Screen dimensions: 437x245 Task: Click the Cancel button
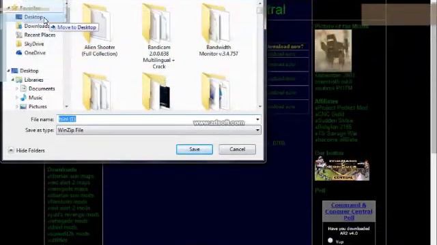tap(237, 149)
